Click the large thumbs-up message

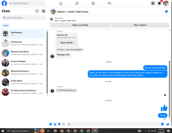(x=164, y=108)
